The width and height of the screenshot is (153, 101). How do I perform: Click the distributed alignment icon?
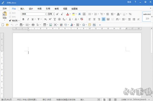(108, 19)
